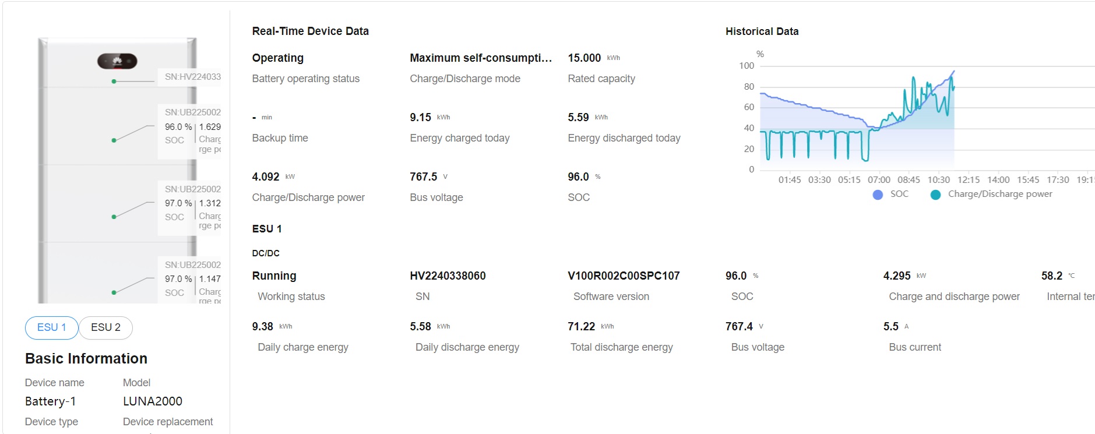The width and height of the screenshot is (1095, 434).
Task: Click the Huawei logo on the battery image
Action: point(117,61)
